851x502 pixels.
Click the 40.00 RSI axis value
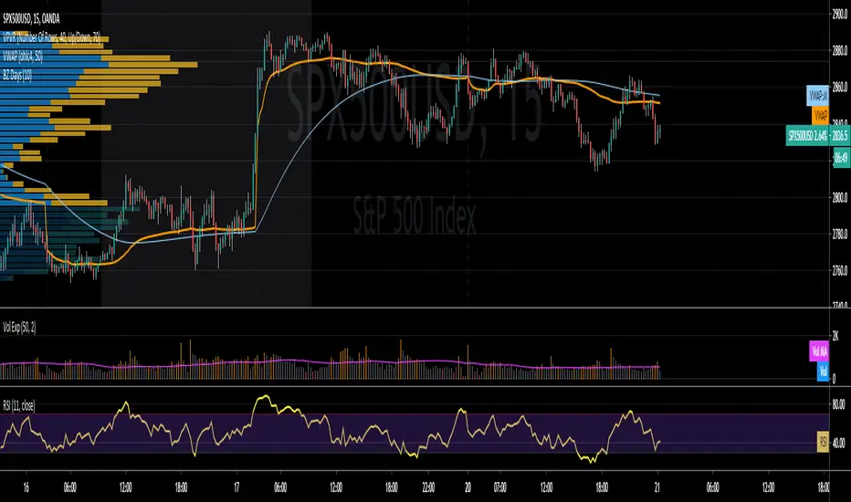838,443
